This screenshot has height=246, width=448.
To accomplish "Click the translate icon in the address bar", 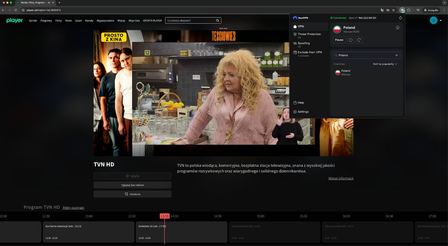I will click(382, 10).
